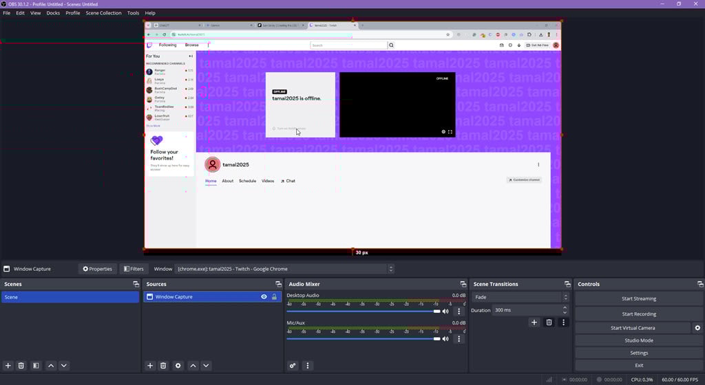Decrease transition duration stepper down
The height and width of the screenshot is (385, 705).
click(x=565, y=312)
